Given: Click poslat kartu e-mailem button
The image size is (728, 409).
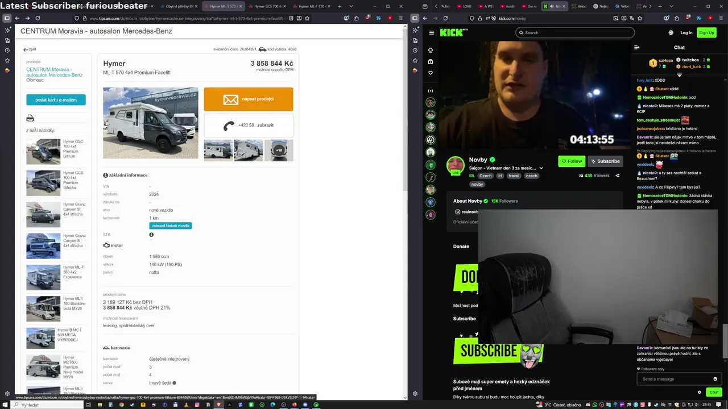Looking at the screenshot, I should [56, 100].
